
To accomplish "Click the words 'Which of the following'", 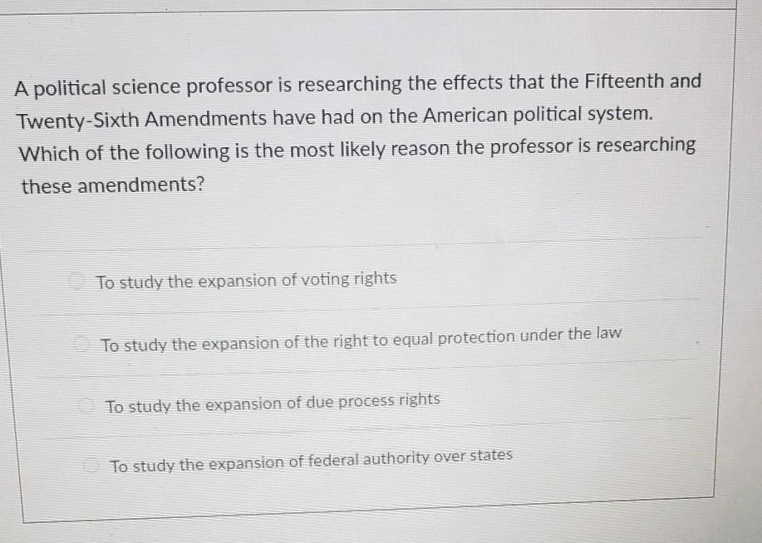I will click(x=124, y=153).
